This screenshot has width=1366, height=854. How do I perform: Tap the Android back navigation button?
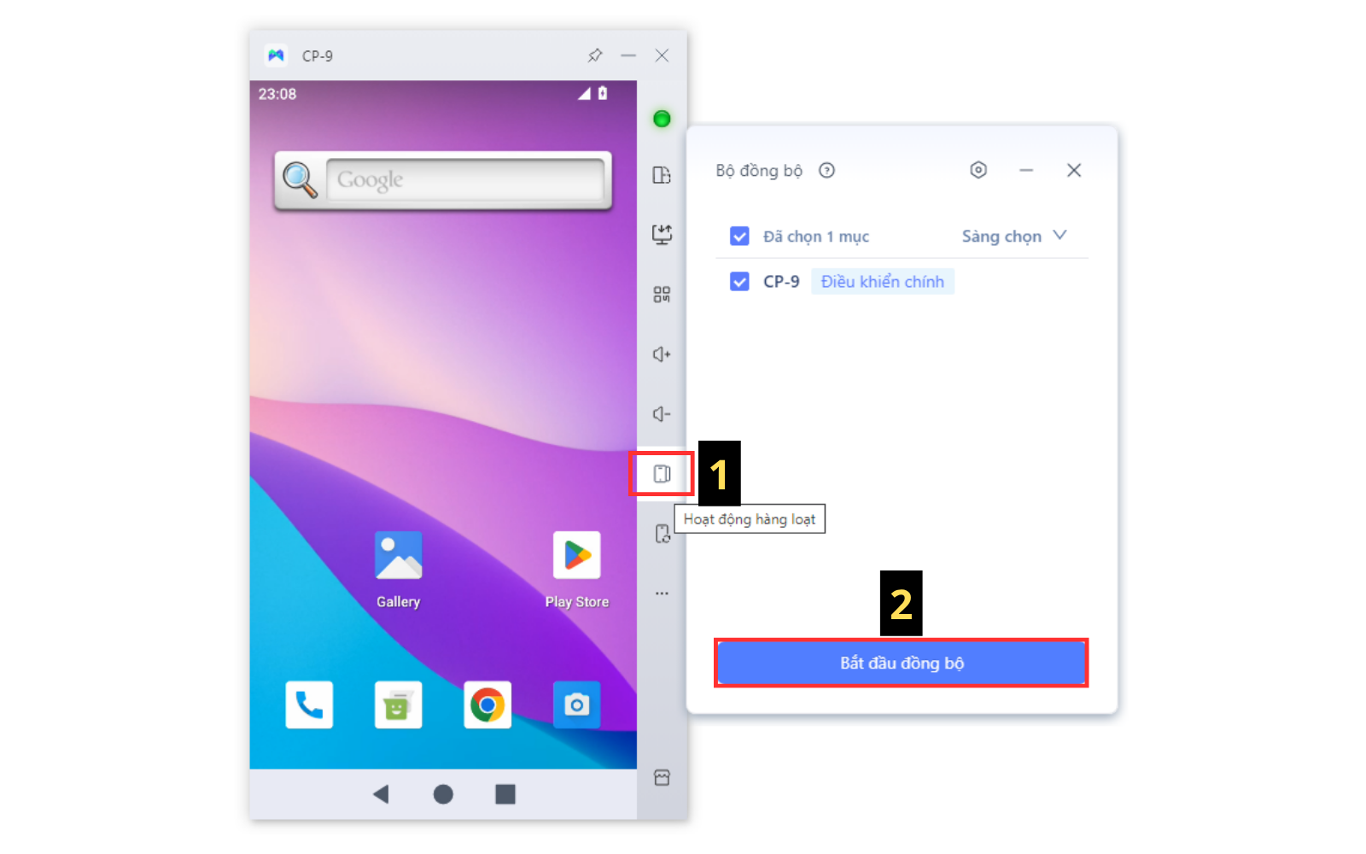pyautogui.click(x=381, y=794)
